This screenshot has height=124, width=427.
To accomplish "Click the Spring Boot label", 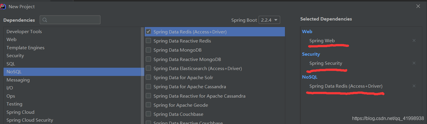I will pyautogui.click(x=244, y=20).
